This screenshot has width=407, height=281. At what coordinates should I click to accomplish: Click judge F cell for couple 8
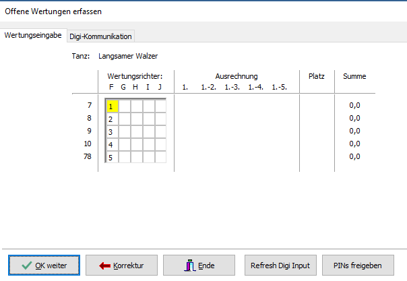[x=113, y=119]
